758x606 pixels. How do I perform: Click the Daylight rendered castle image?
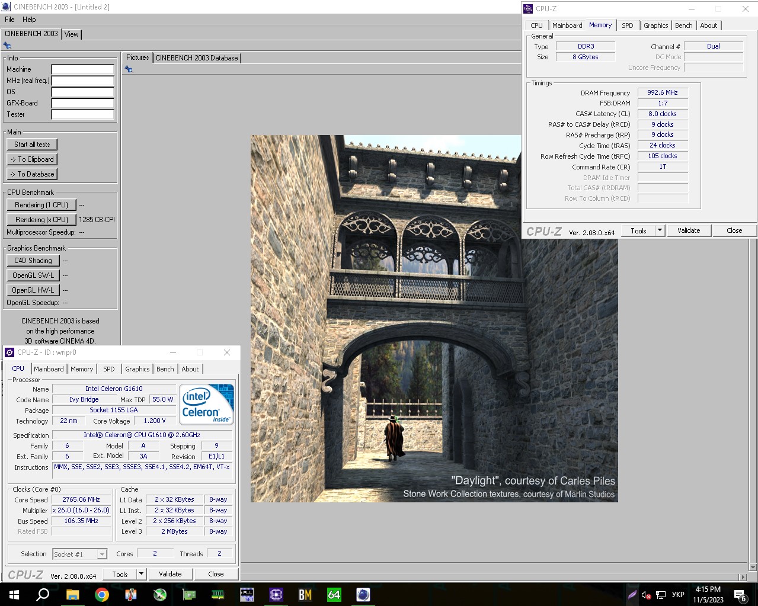point(434,319)
